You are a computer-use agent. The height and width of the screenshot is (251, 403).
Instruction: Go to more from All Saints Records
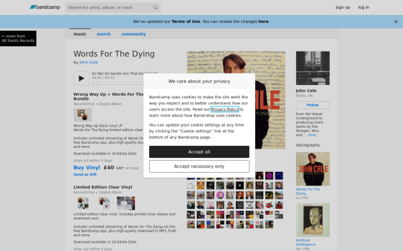[x=18, y=38]
